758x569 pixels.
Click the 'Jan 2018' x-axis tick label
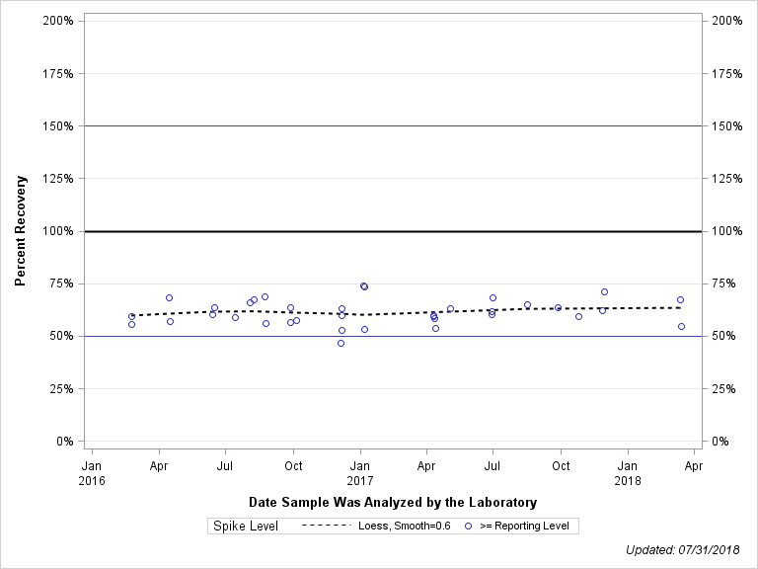click(x=628, y=473)
